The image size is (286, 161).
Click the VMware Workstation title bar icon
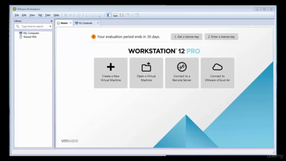14,9
